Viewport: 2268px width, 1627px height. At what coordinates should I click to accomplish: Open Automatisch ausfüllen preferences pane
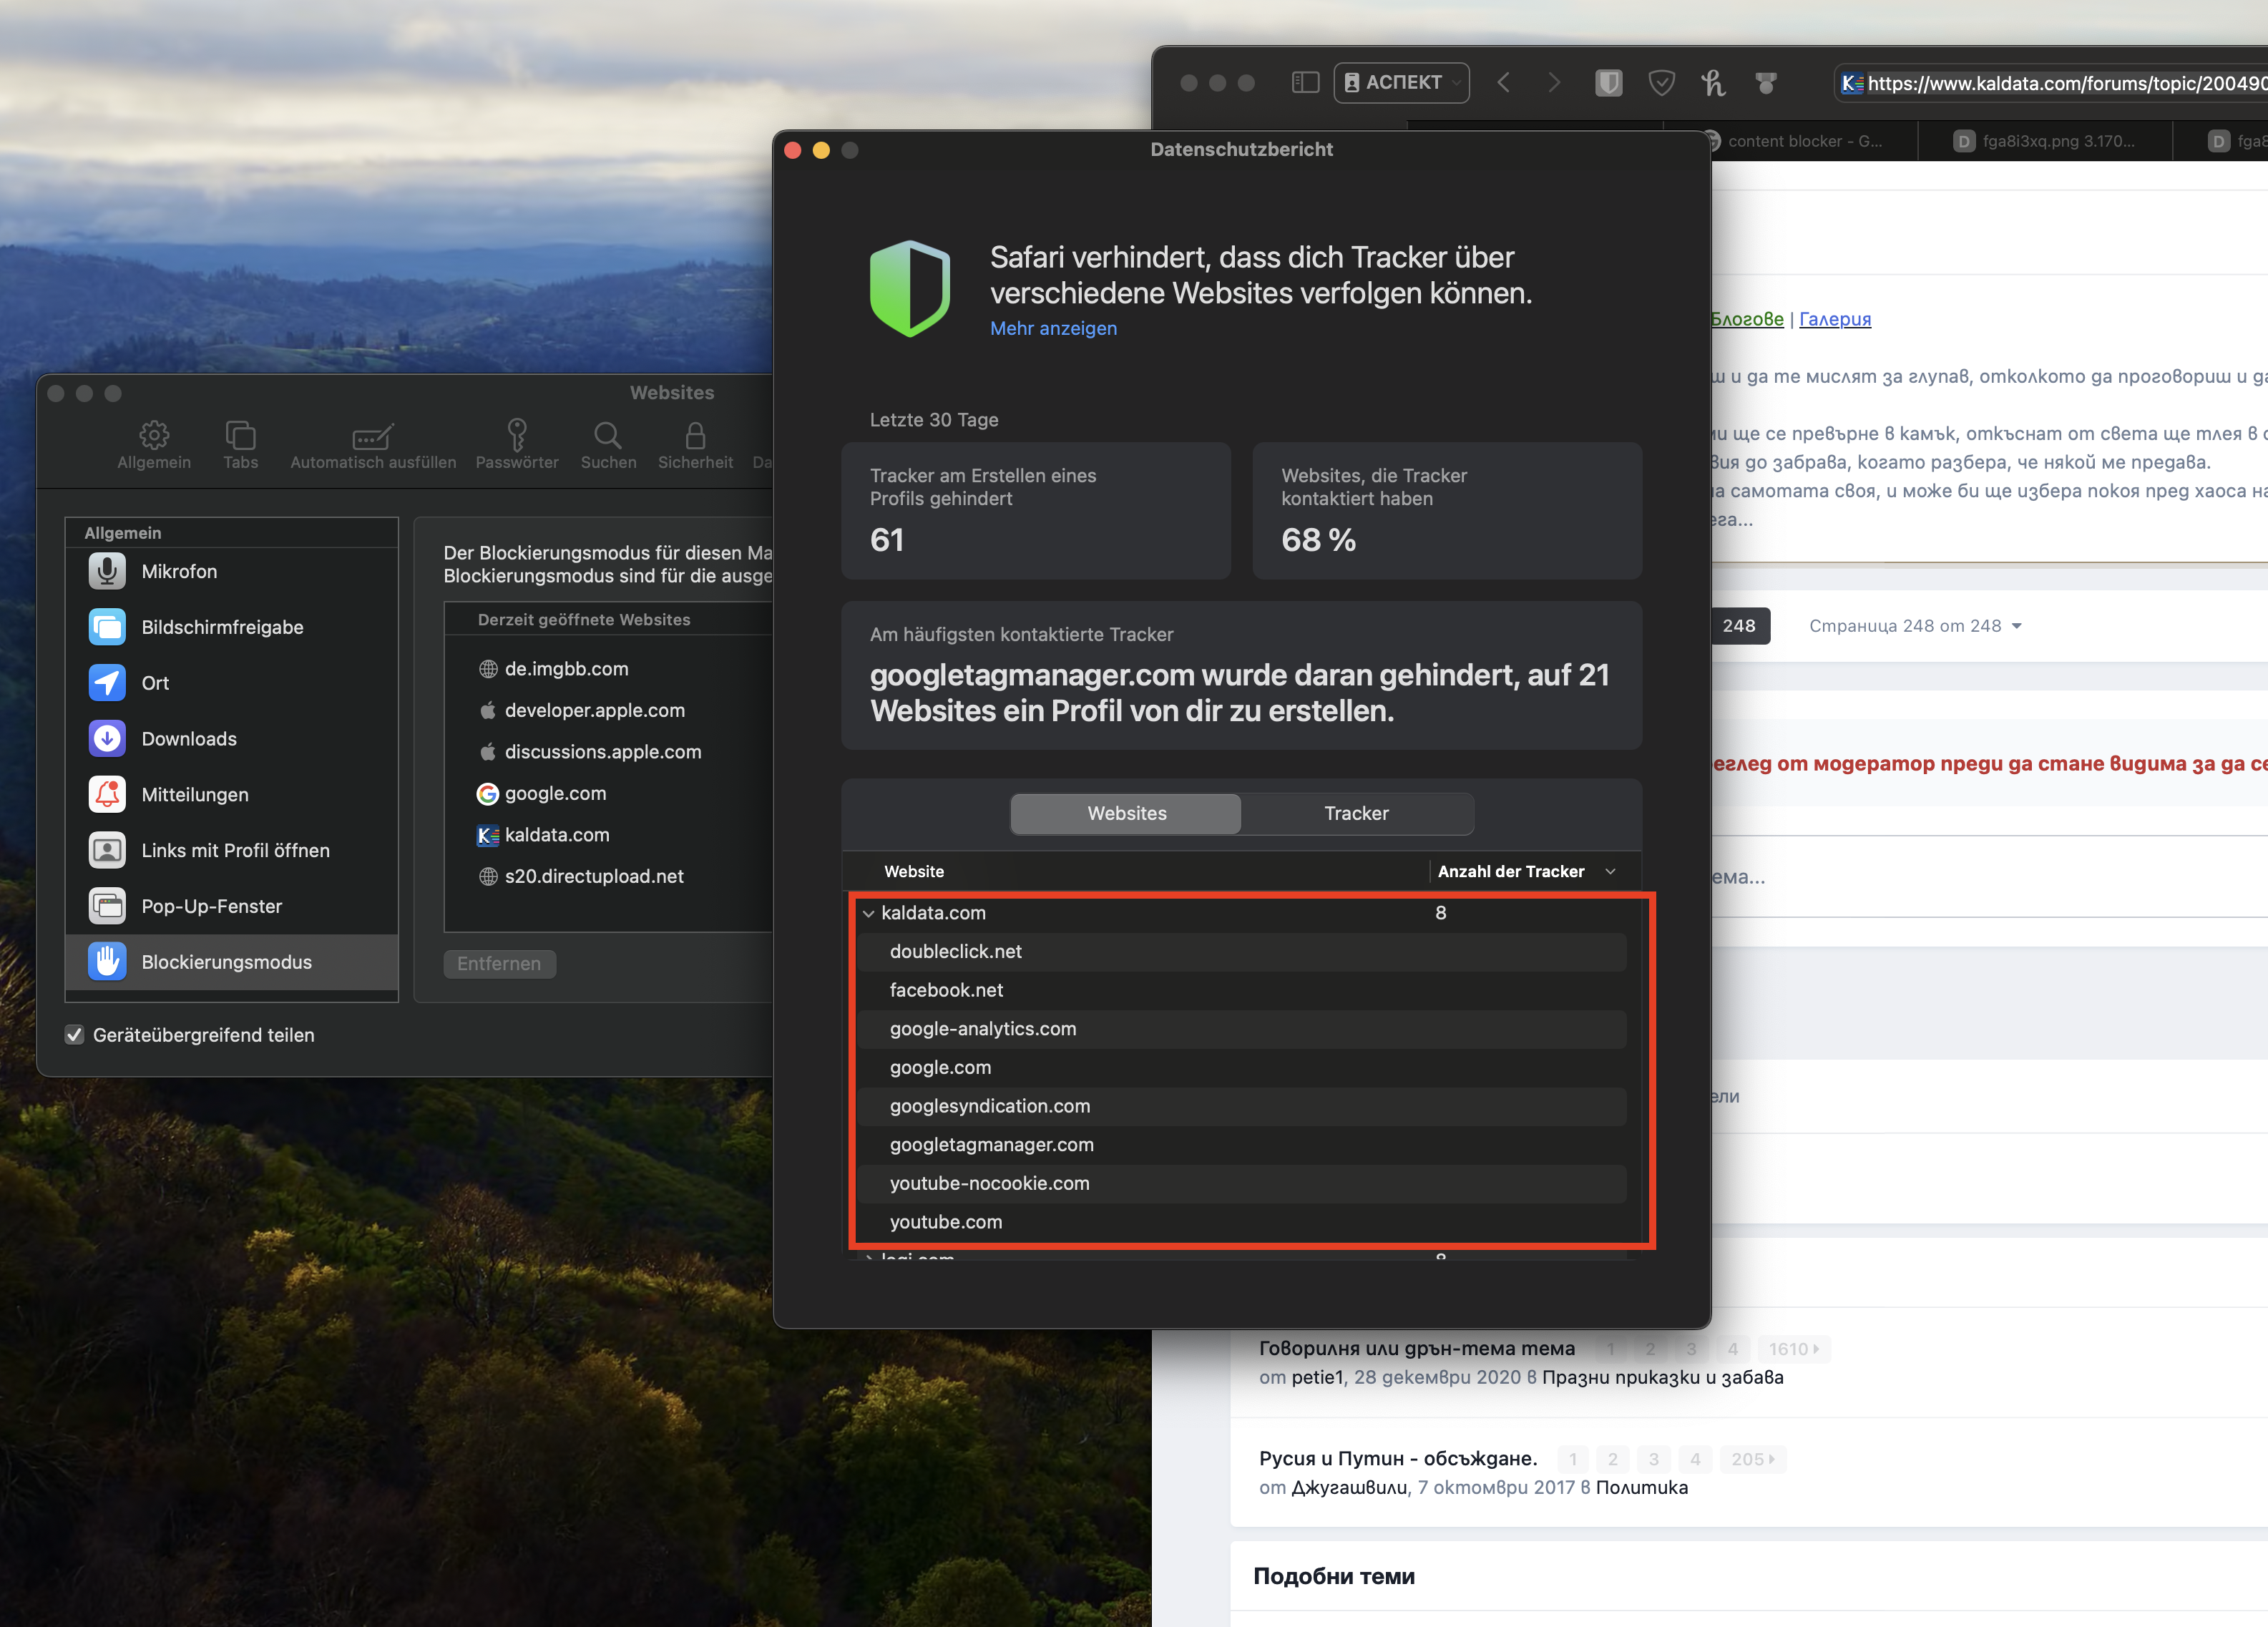click(373, 445)
